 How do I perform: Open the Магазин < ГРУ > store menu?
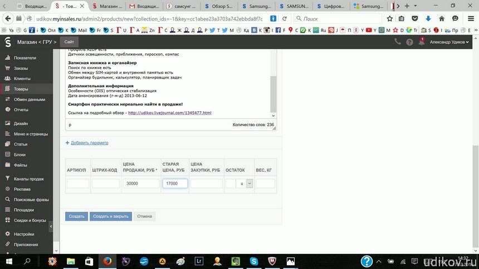[x=37, y=42]
